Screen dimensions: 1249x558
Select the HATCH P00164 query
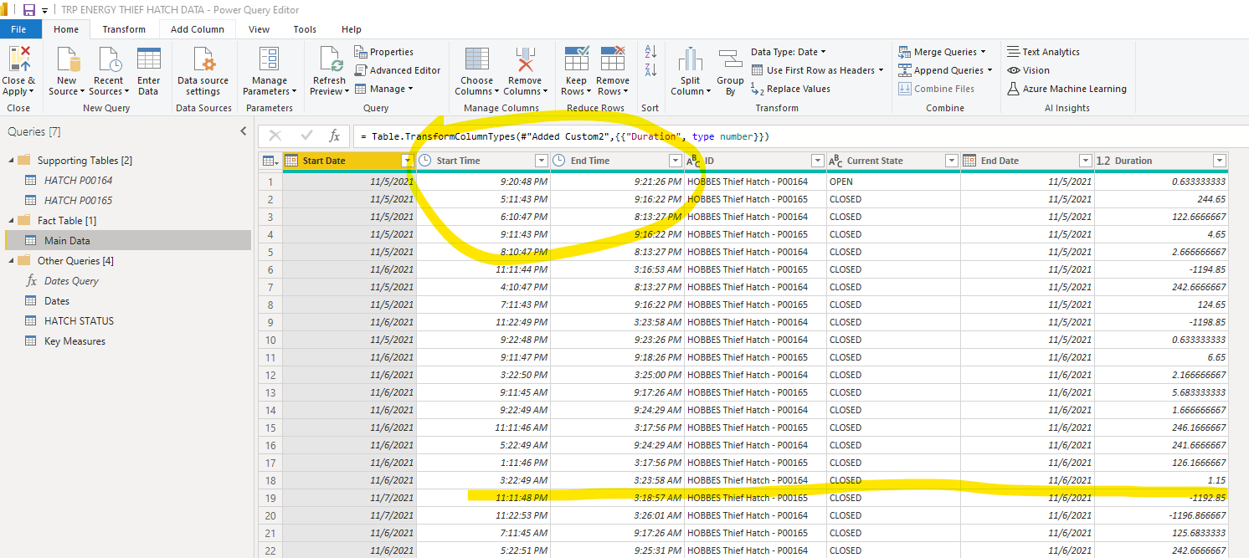click(78, 180)
